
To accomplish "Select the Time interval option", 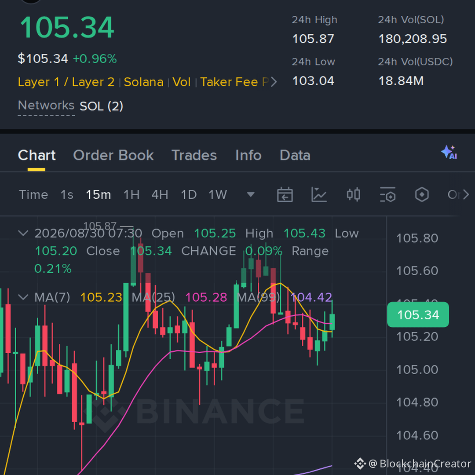I will 33,194.
